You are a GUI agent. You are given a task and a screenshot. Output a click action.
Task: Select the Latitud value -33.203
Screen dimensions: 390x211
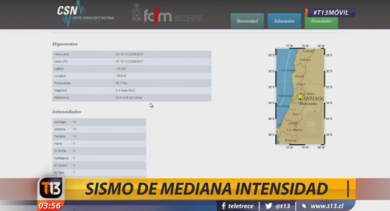[121, 68]
